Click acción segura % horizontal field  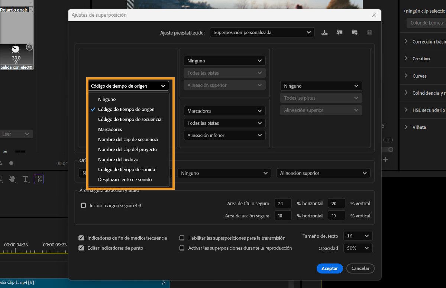(x=283, y=216)
